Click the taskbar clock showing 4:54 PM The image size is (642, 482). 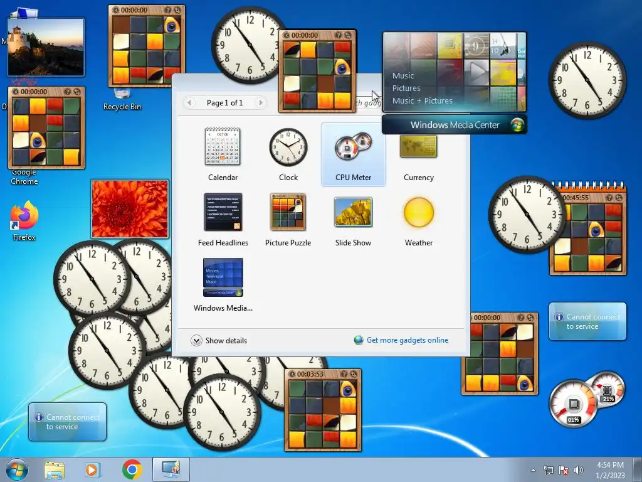610,470
